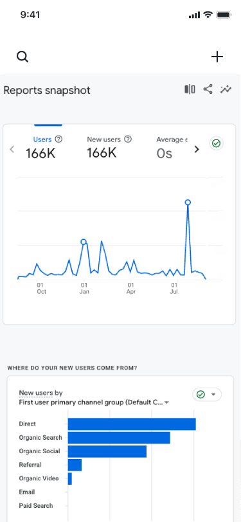Click the July peak data point
This screenshot has height=522, width=241.
pos(188,202)
